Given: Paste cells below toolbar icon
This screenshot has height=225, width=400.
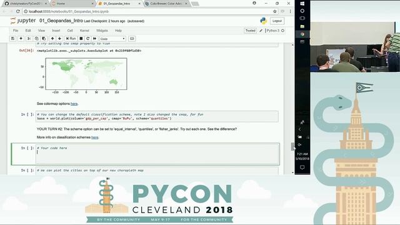Looking at the screenshot, I should coord(44,39).
